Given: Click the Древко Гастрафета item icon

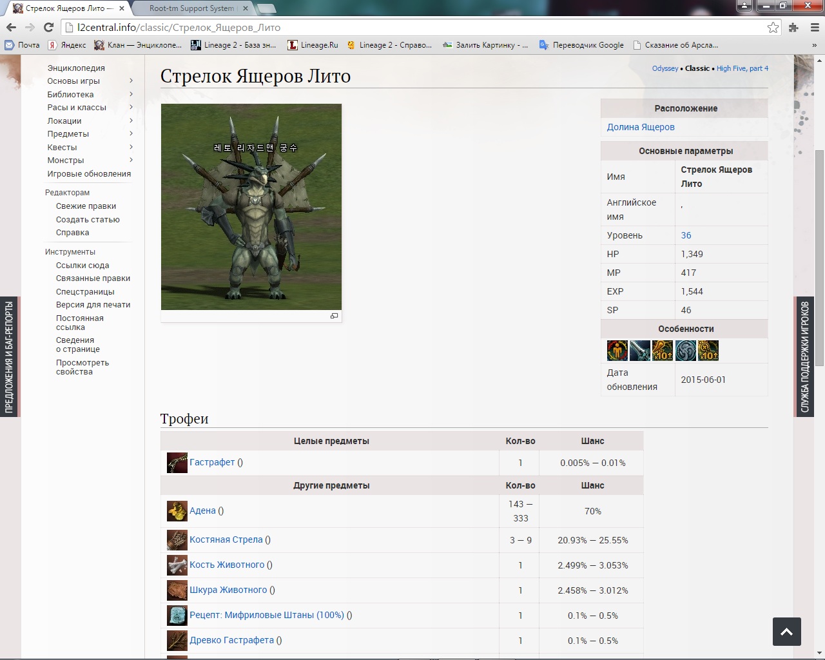Looking at the screenshot, I should (177, 641).
